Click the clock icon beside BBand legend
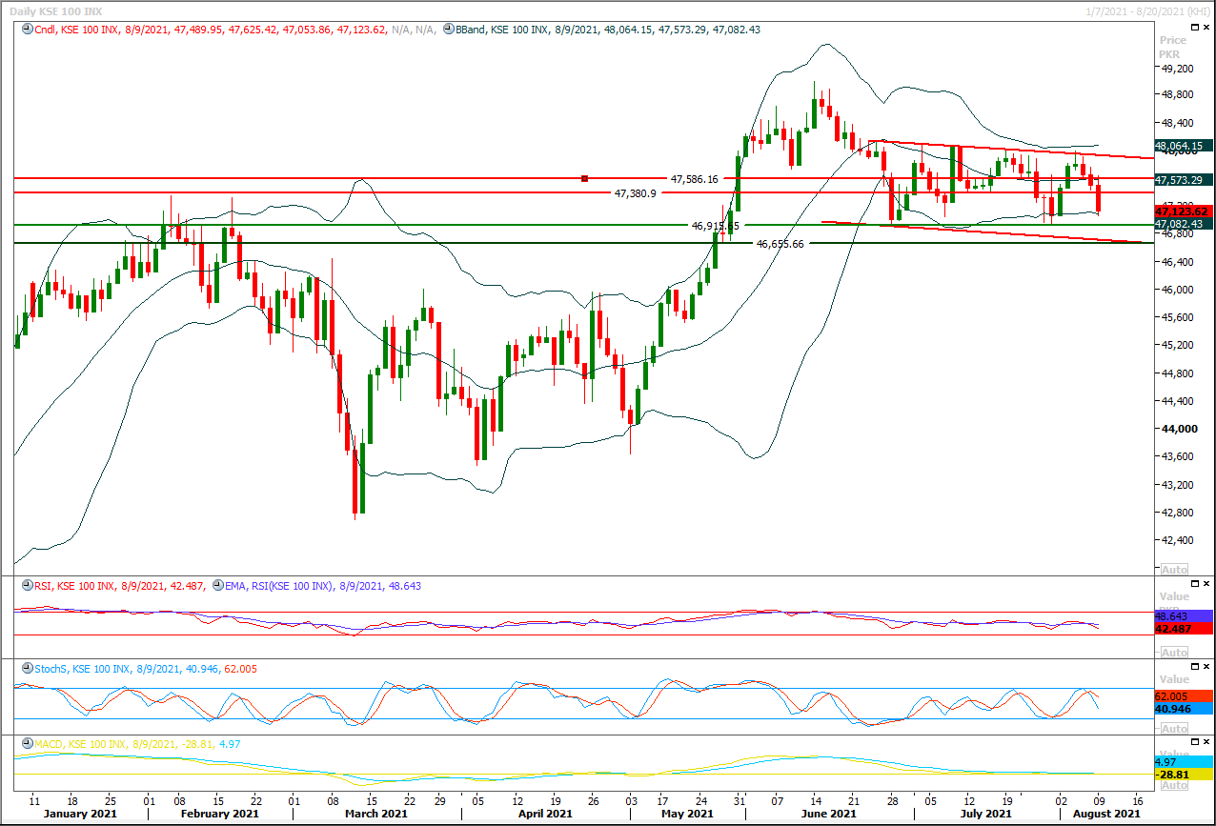This screenshot has width=1216, height=826. (x=448, y=30)
